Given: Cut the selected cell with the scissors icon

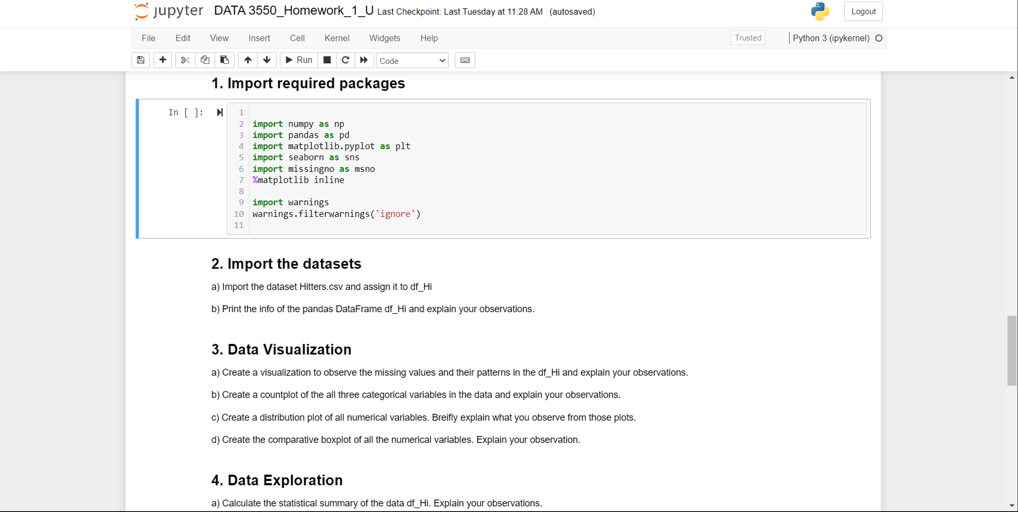Looking at the screenshot, I should [x=185, y=60].
